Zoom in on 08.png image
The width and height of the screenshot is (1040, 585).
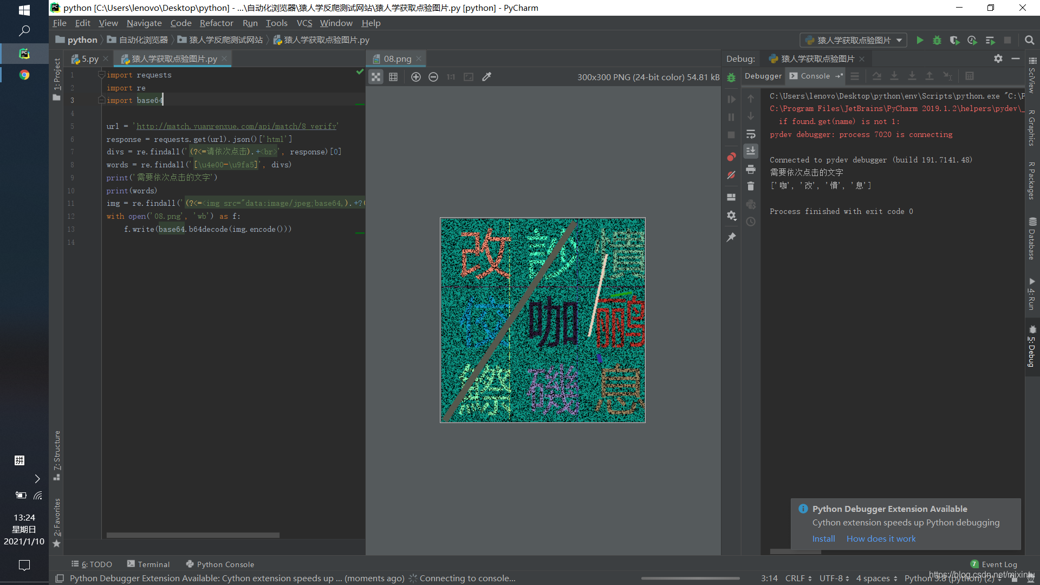[416, 77]
